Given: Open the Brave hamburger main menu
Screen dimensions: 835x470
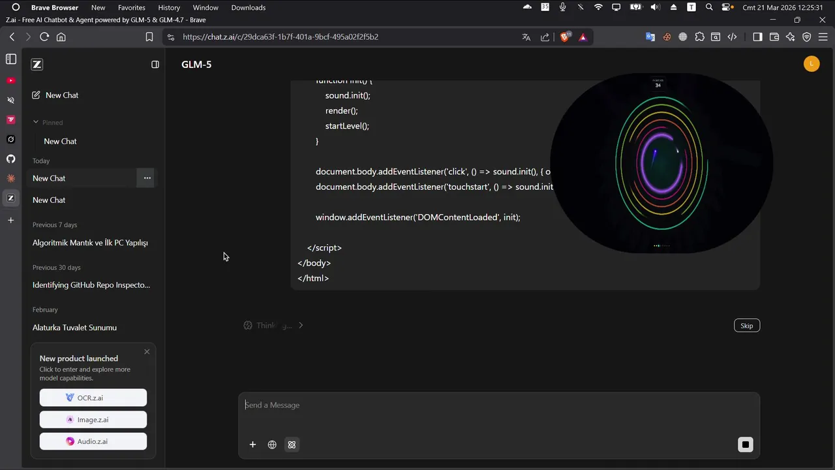Looking at the screenshot, I should coord(823,37).
